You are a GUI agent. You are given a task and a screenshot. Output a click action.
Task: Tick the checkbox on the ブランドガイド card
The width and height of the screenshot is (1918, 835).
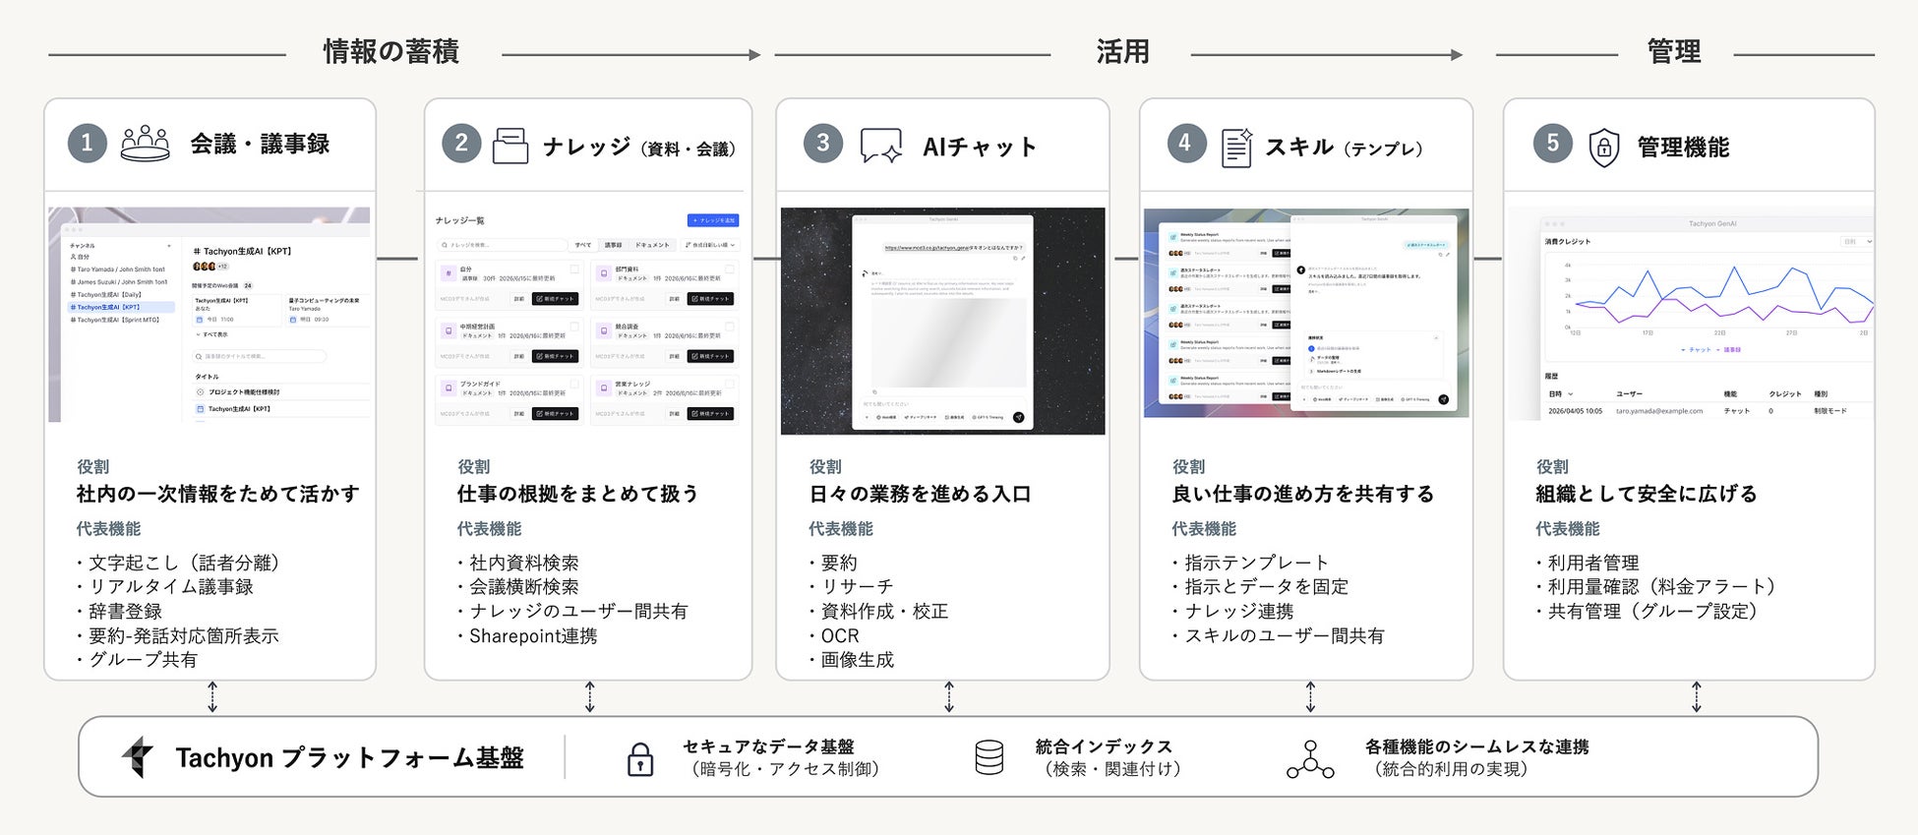[x=575, y=384]
